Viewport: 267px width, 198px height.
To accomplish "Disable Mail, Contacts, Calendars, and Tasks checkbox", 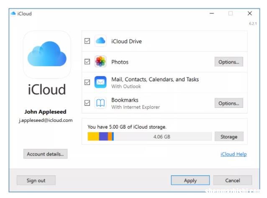I will pyautogui.click(x=87, y=82).
